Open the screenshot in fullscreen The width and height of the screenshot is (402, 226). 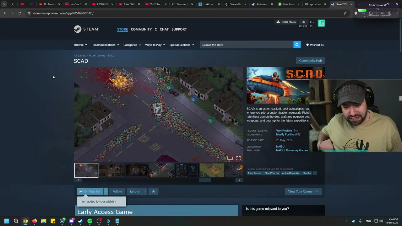238,158
